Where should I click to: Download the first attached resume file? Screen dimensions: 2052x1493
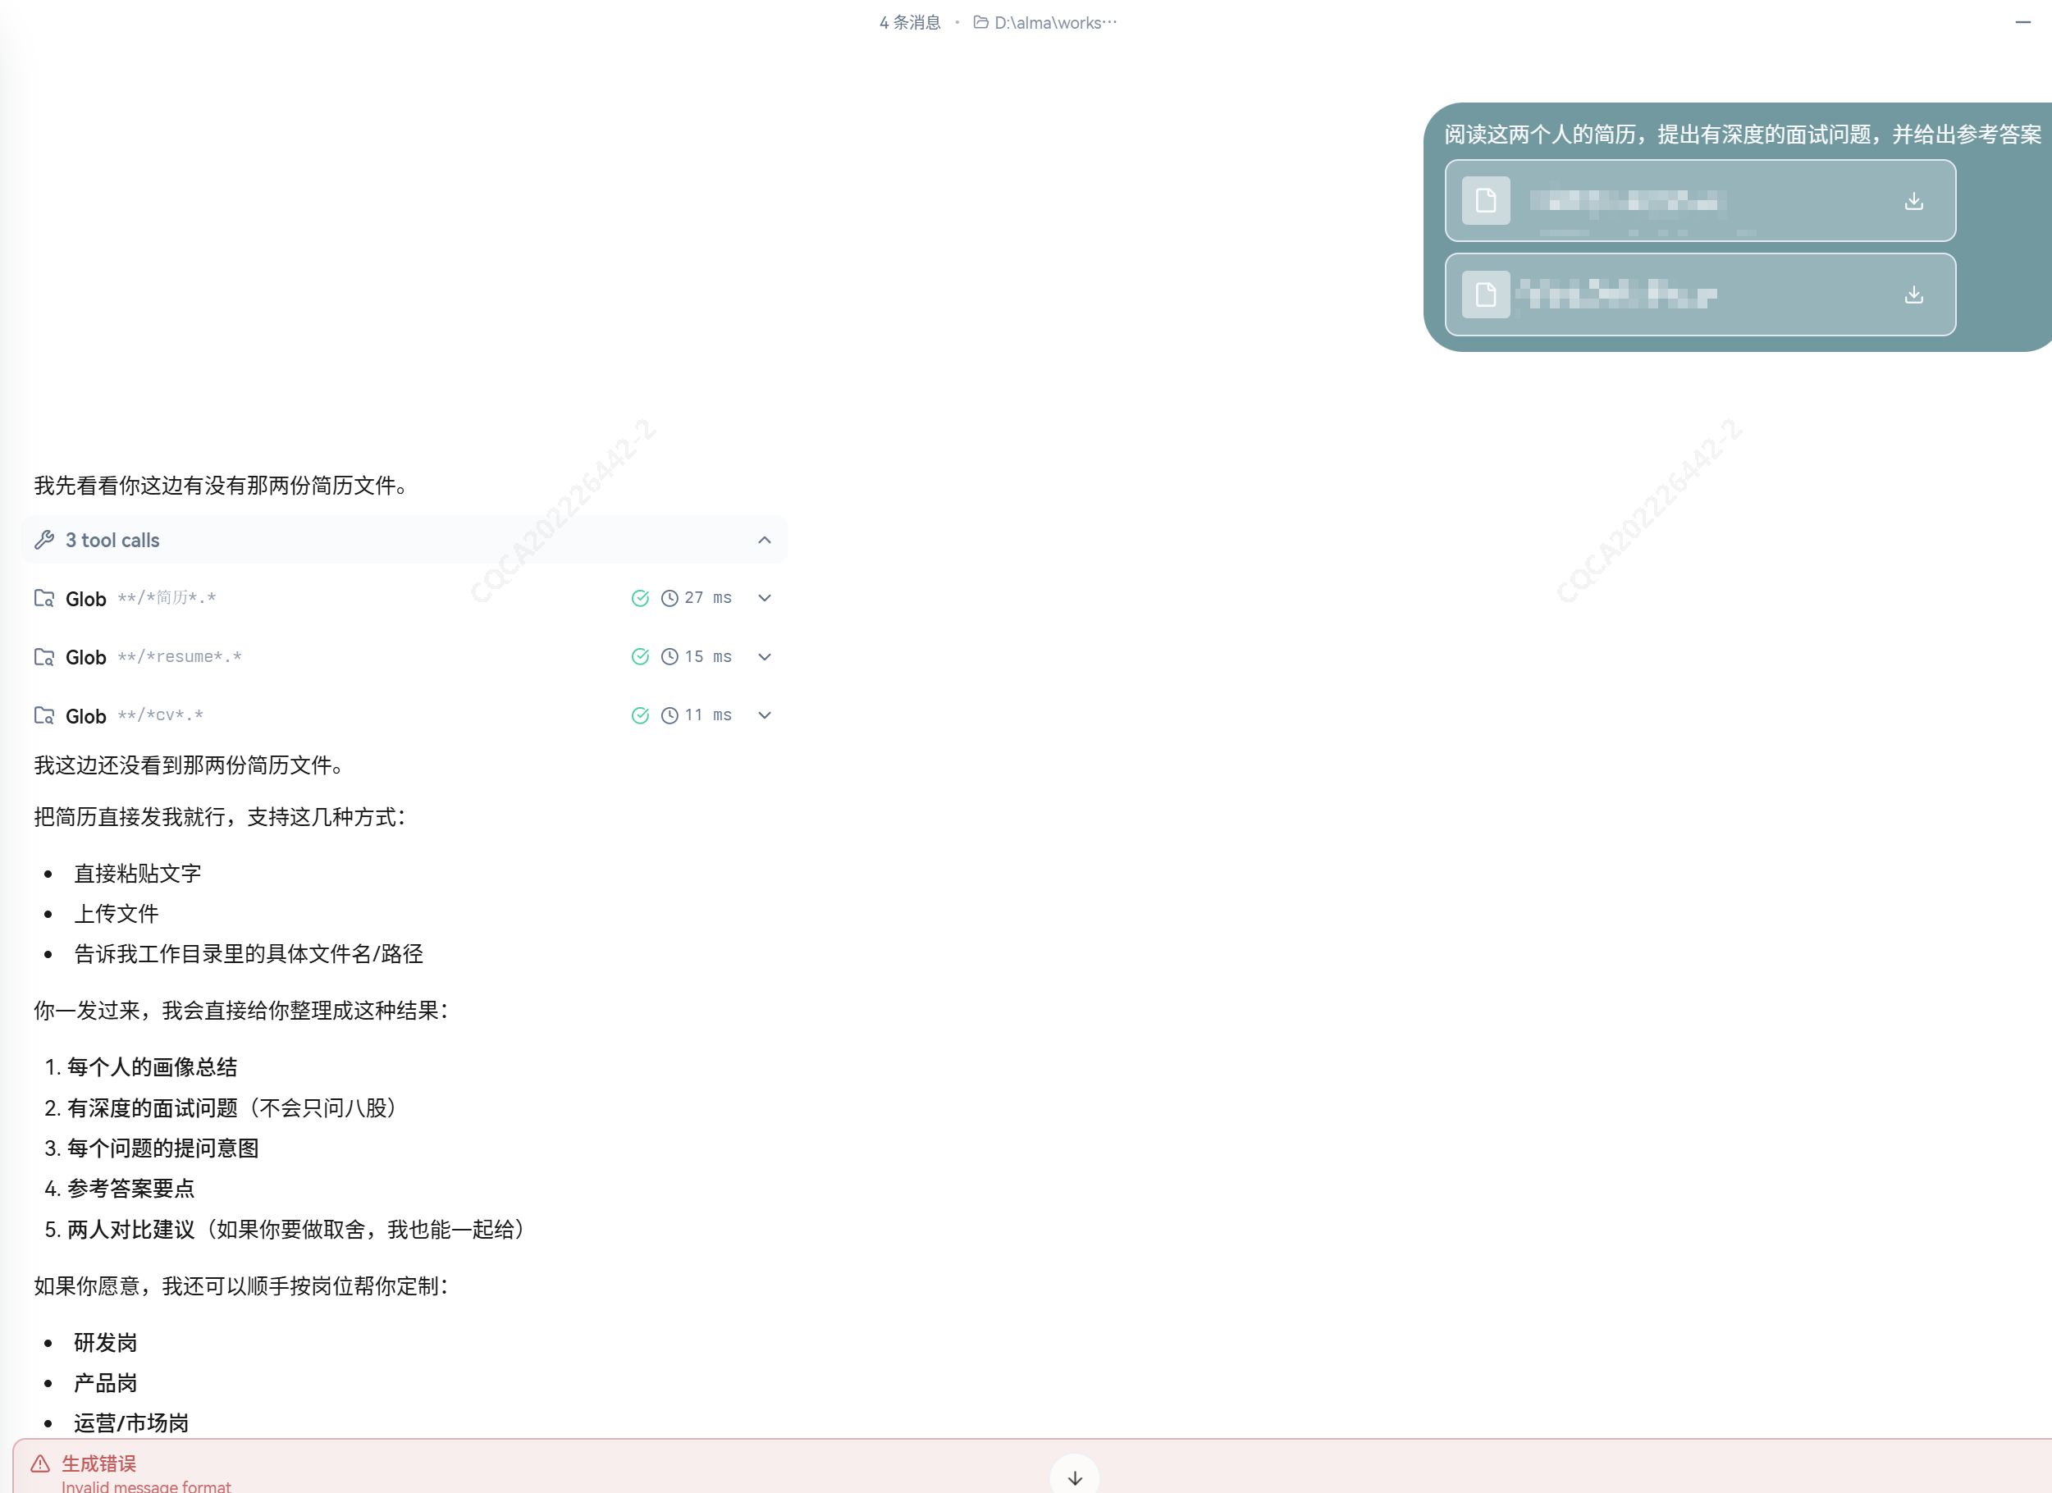(x=1913, y=201)
